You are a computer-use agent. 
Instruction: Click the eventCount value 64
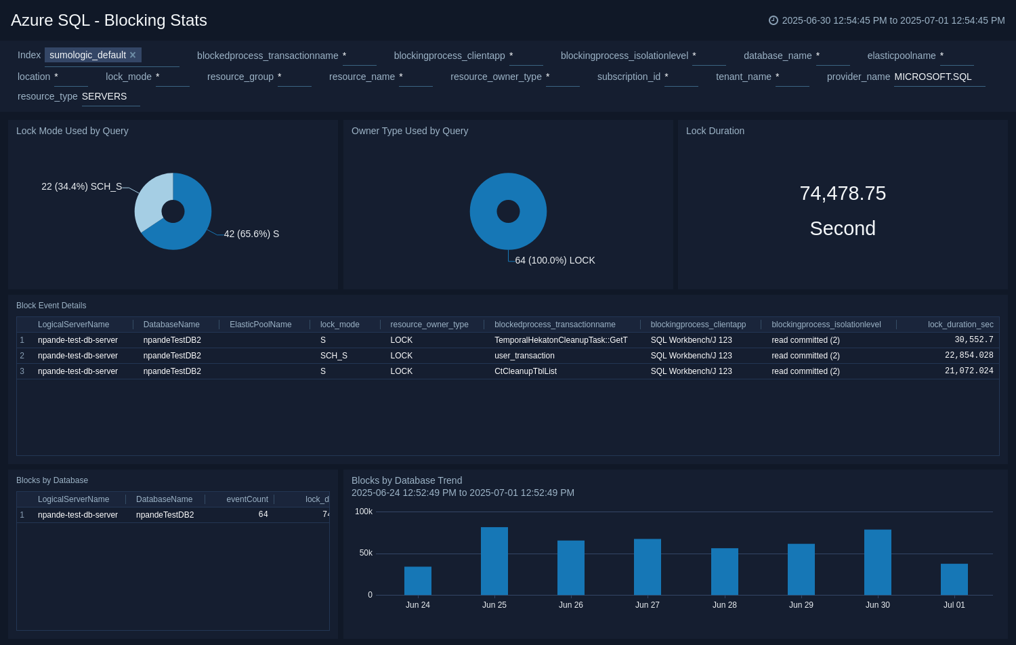(x=263, y=515)
